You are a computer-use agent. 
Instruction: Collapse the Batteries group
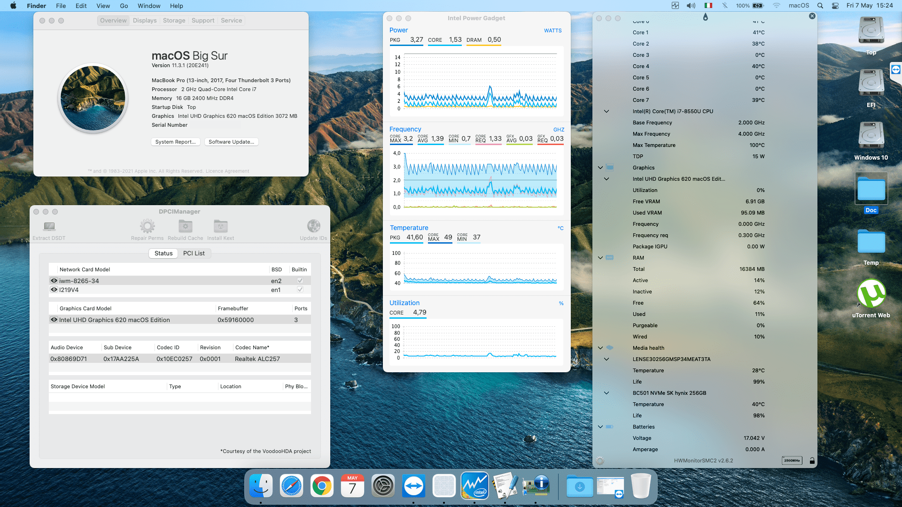600,427
